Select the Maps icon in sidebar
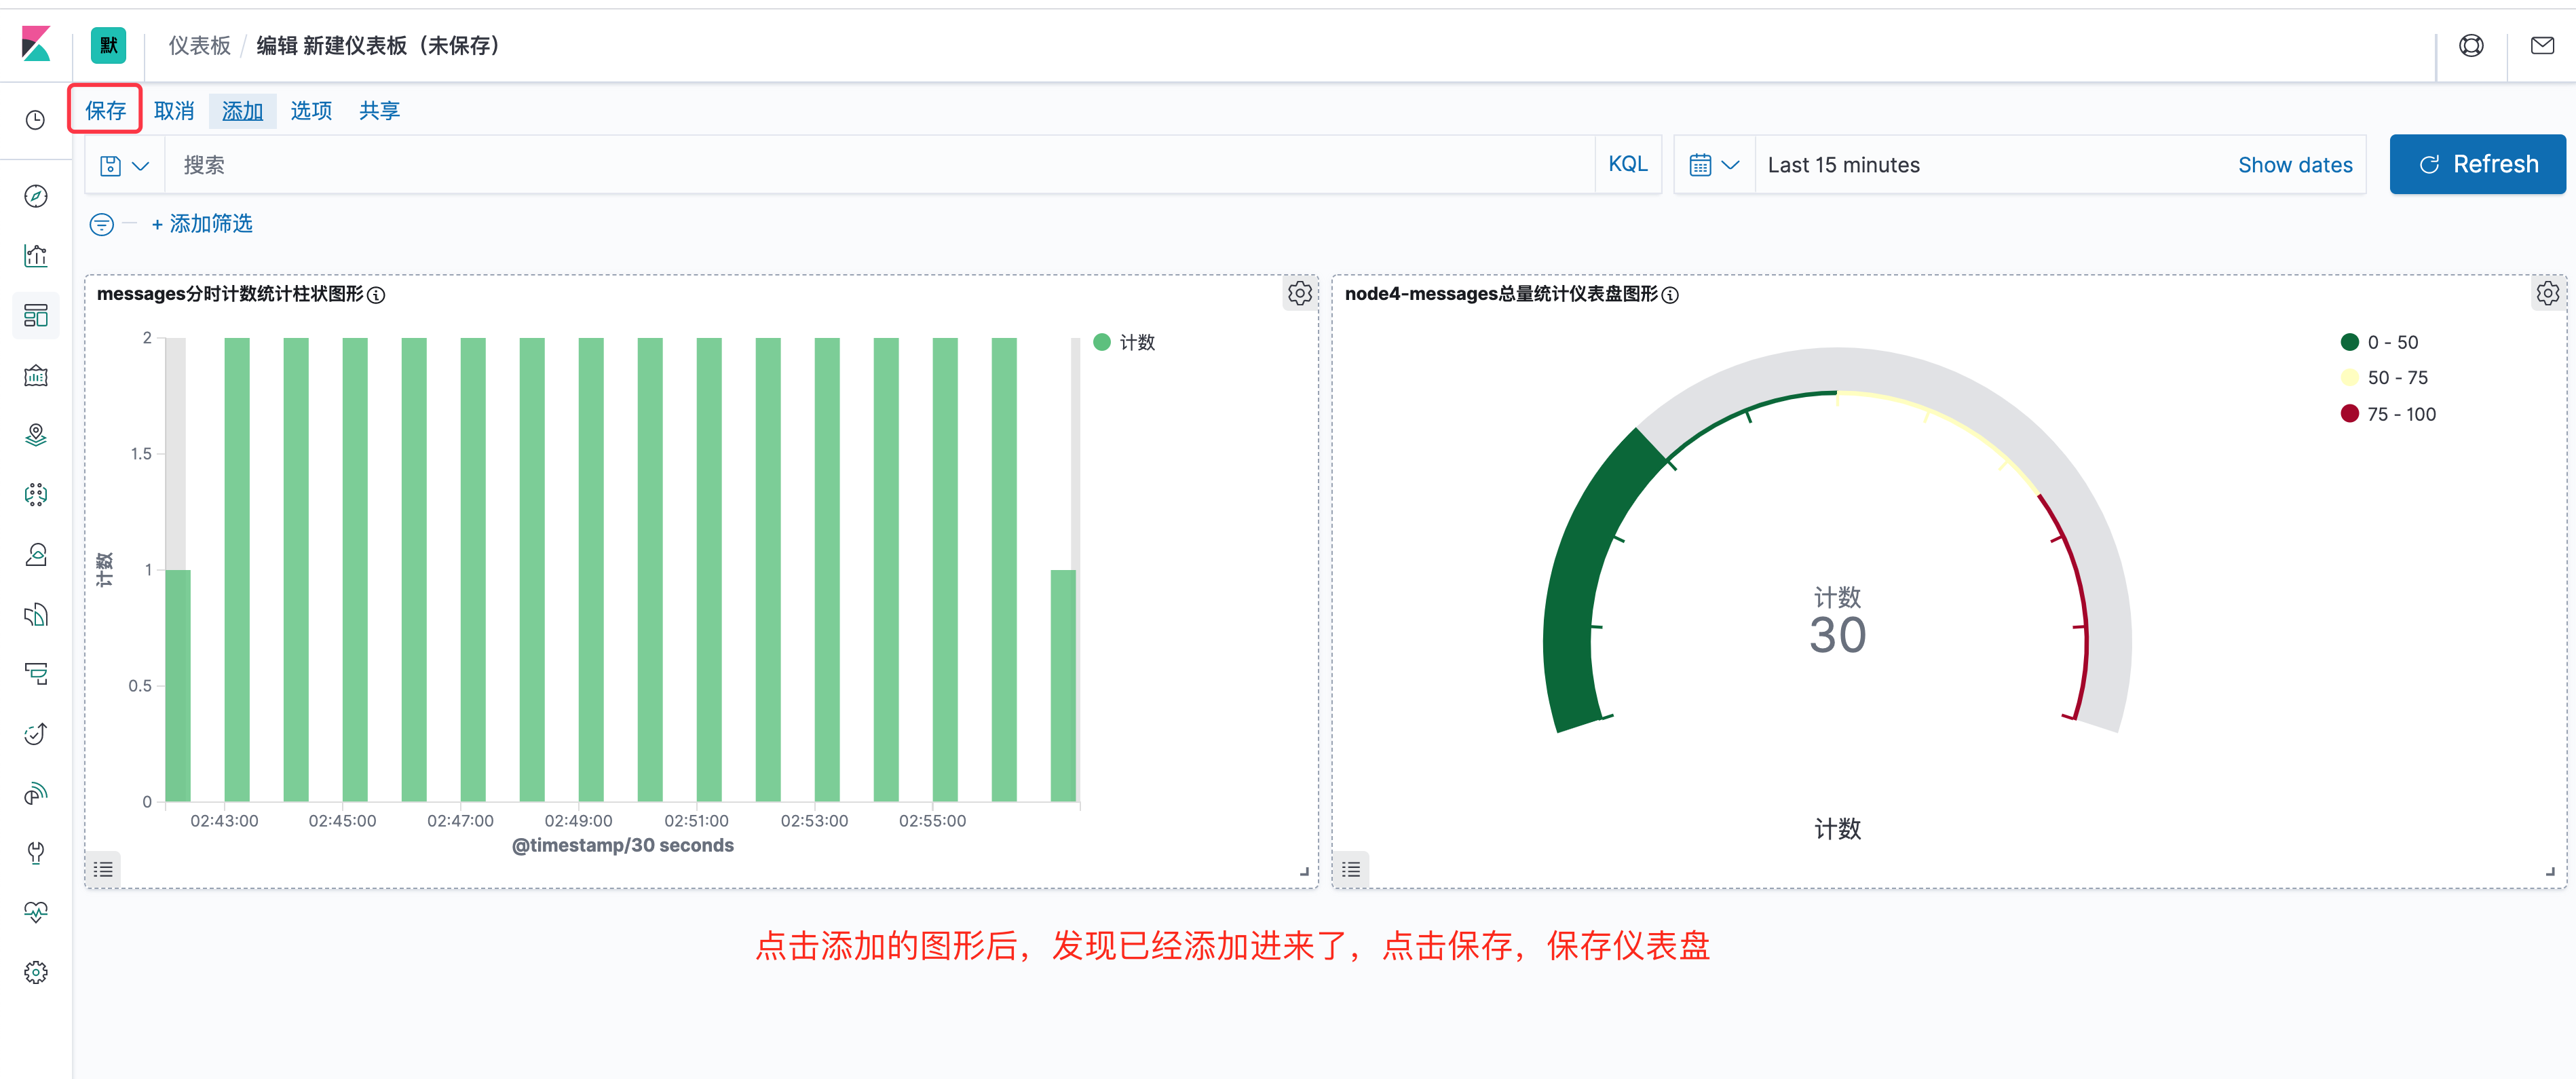2576x1079 pixels. coord(36,435)
